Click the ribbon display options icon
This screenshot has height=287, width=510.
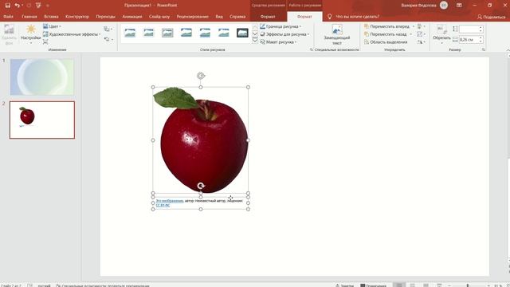pyautogui.click(x=459, y=6)
